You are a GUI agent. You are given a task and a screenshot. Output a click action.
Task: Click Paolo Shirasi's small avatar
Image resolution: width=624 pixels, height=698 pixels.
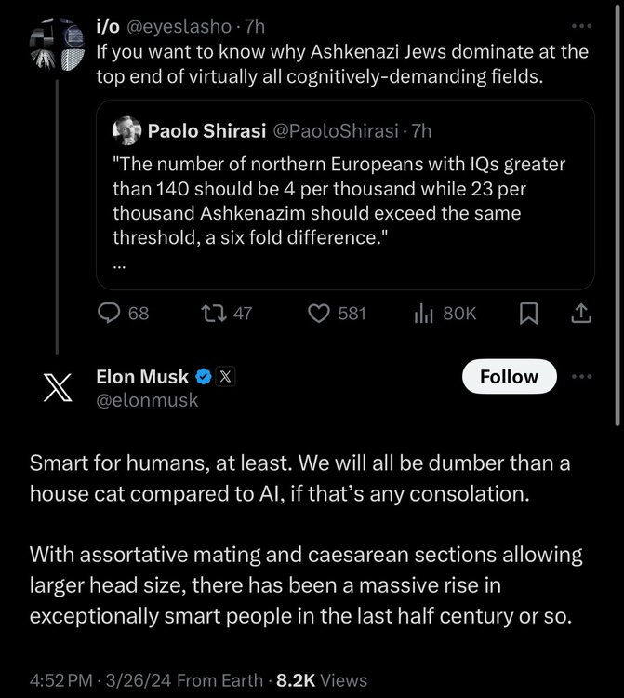tap(126, 131)
